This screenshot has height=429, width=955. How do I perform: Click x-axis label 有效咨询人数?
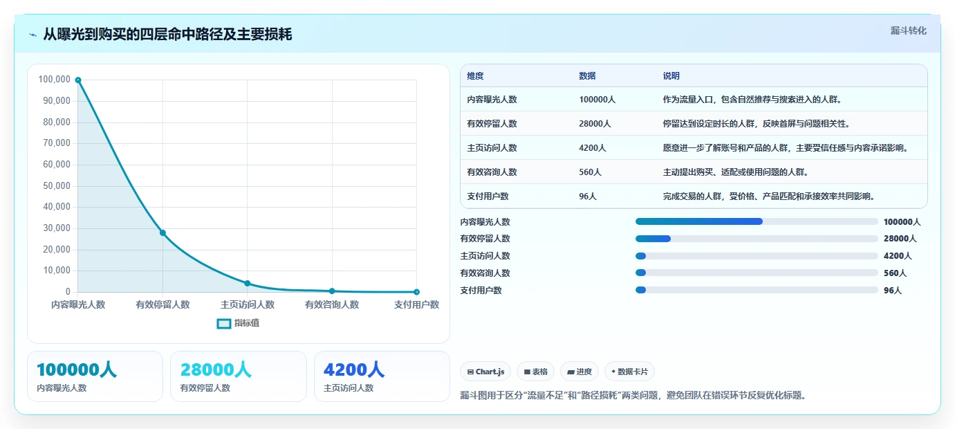pos(332,304)
